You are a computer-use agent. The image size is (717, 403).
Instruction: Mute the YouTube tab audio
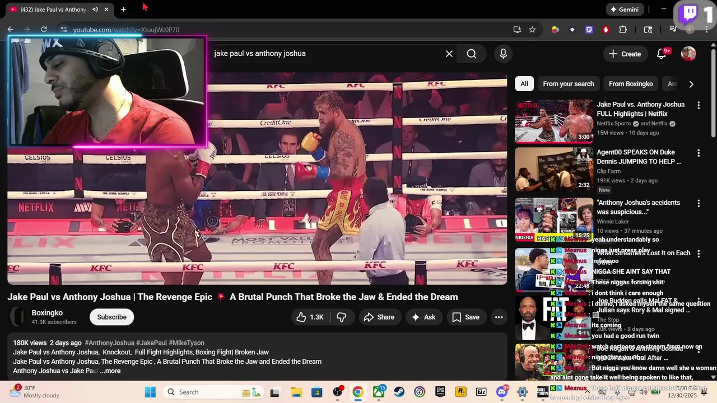pos(95,10)
